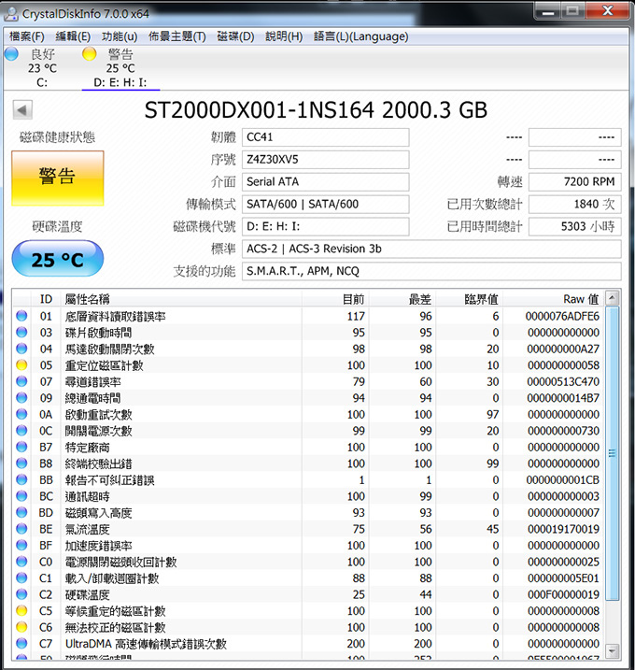635x670 pixels.
Task: Click the 1840 次 power-on count field
Action: [x=575, y=204]
